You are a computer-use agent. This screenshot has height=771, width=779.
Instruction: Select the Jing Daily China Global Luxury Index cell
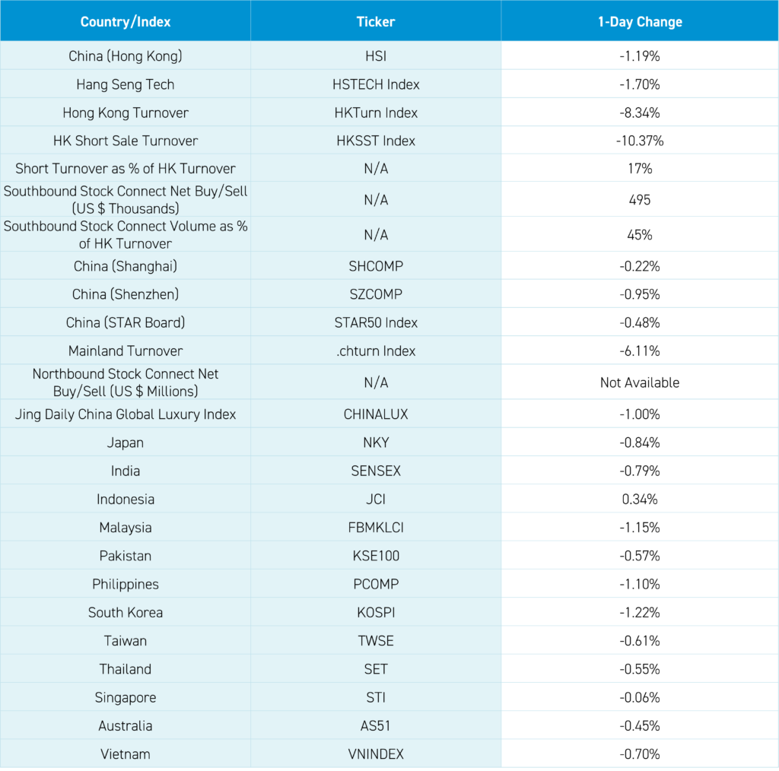pos(126,414)
